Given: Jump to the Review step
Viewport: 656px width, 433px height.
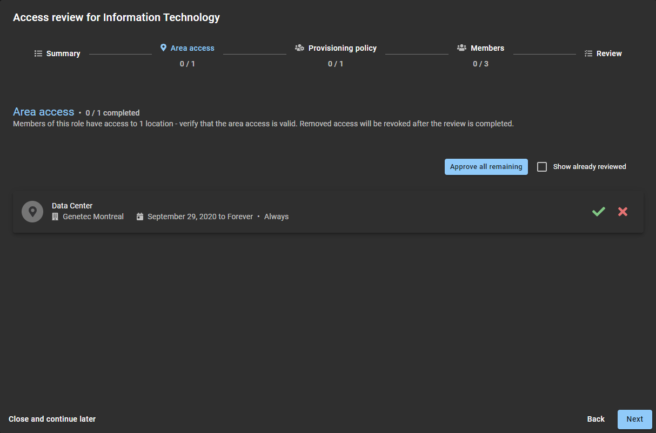Looking at the screenshot, I should coord(609,53).
